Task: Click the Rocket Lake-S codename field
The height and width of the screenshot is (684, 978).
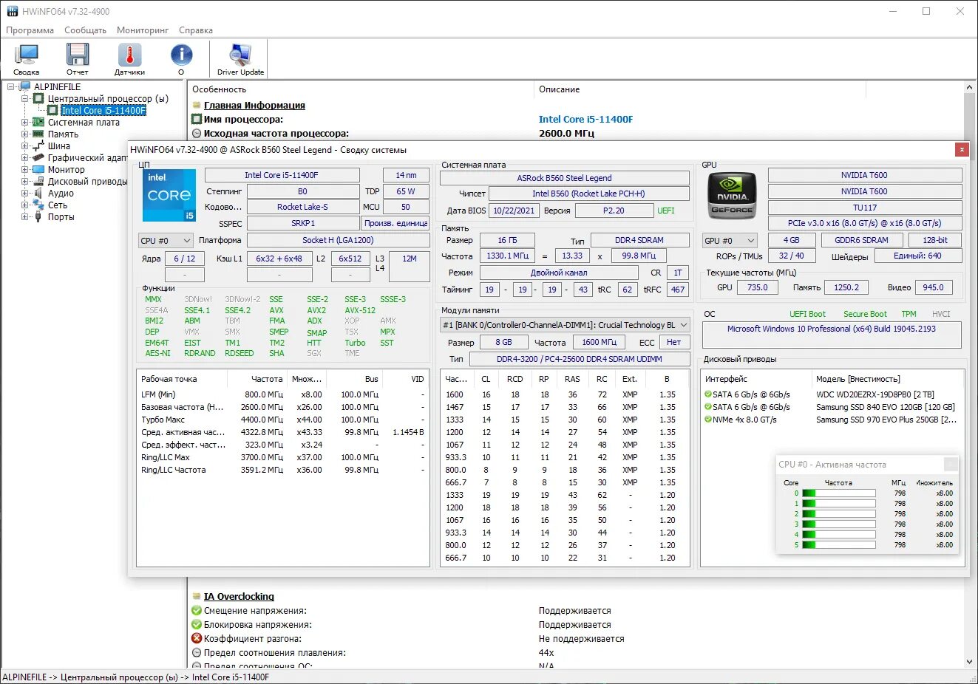Action: coord(302,207)
